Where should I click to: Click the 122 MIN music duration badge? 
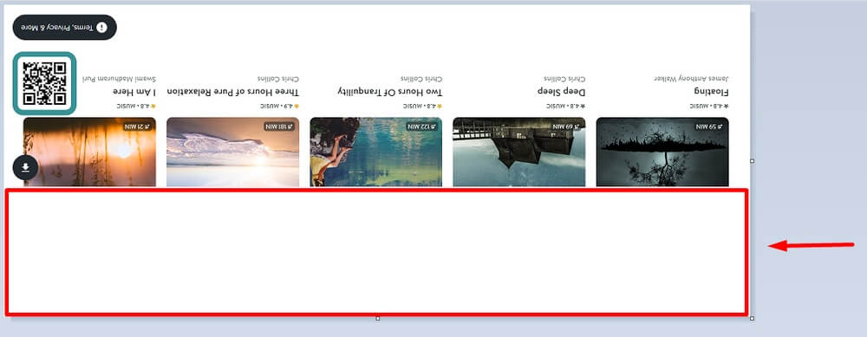click(x=422, y=126)
